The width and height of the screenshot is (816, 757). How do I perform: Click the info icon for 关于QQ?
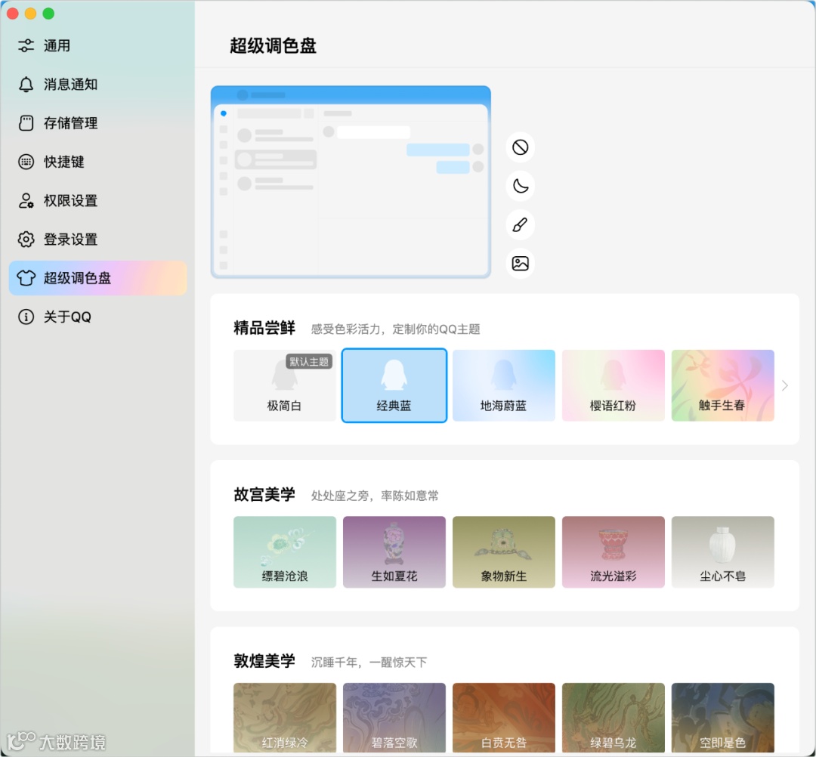pyautogui.click(x=26, y=317)
